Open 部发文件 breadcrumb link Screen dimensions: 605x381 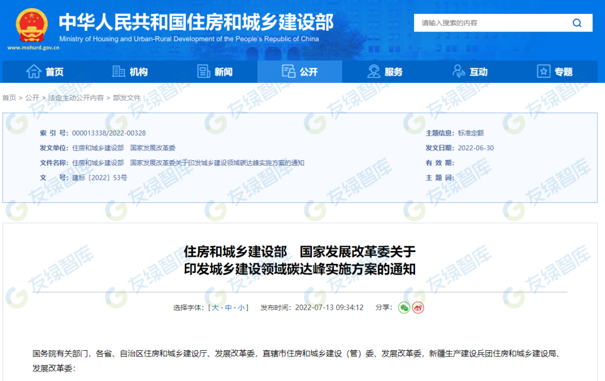127,97
